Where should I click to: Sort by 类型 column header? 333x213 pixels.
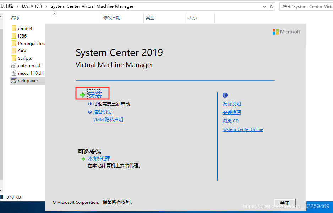[150, 18]
